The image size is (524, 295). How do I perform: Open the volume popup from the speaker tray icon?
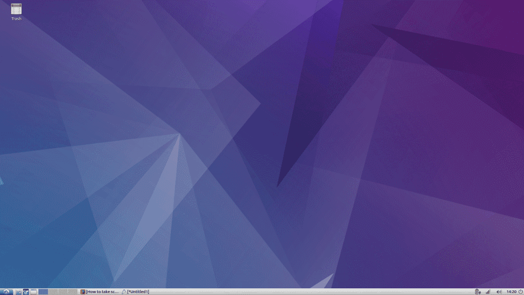[x=499, y=292]
